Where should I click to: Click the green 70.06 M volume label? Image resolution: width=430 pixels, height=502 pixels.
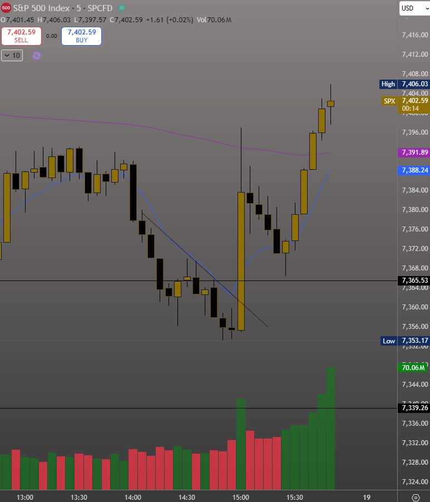[x=413, y=367]
